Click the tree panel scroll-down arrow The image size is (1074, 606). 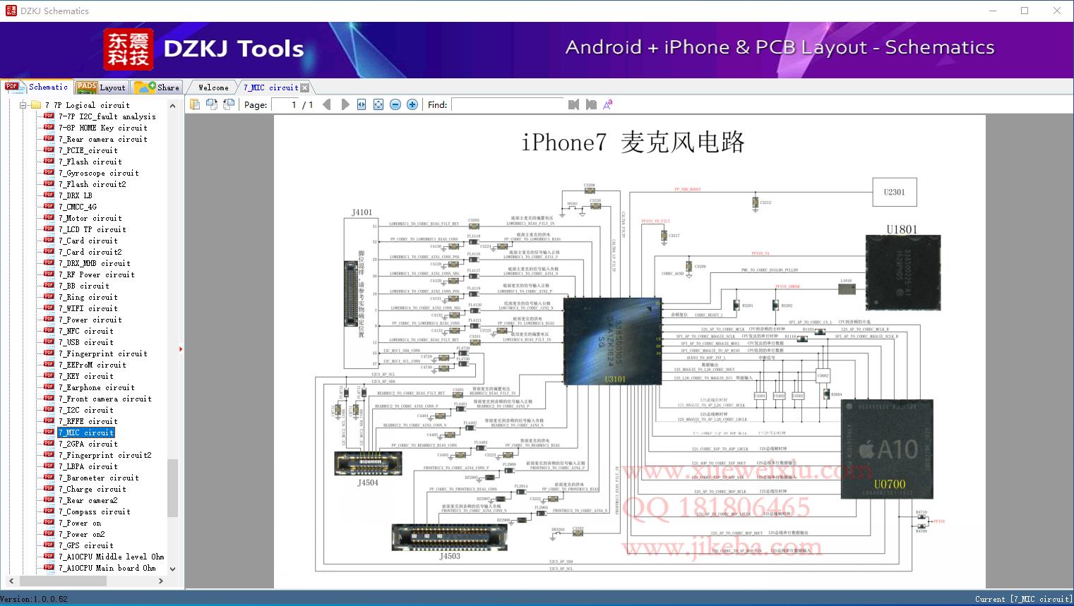(172, 569)
